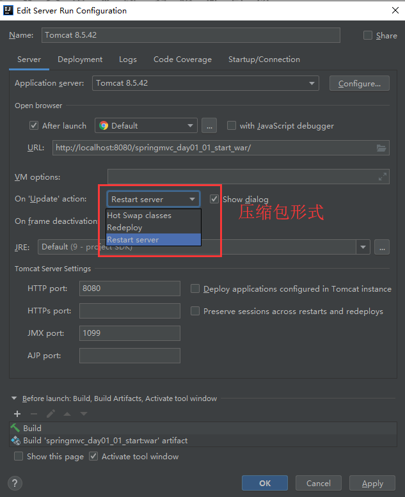Open browse button next to browser selector
The width and height of the screenshot is (405, 497).
click(x=209, y=125)
